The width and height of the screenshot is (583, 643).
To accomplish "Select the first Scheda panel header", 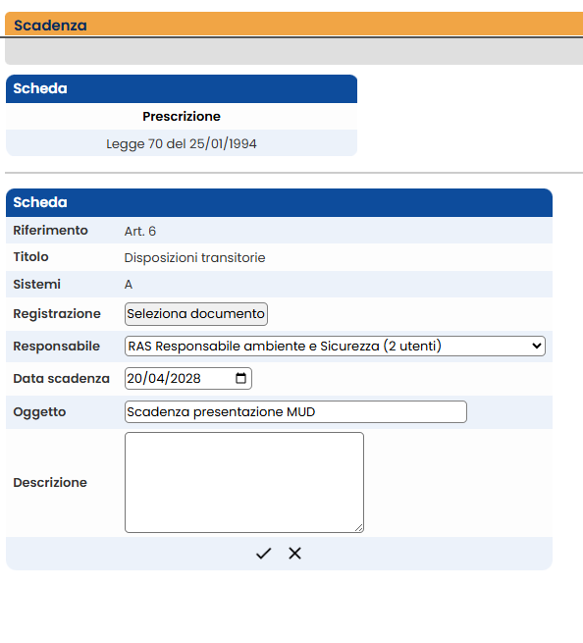I will 182,88.
